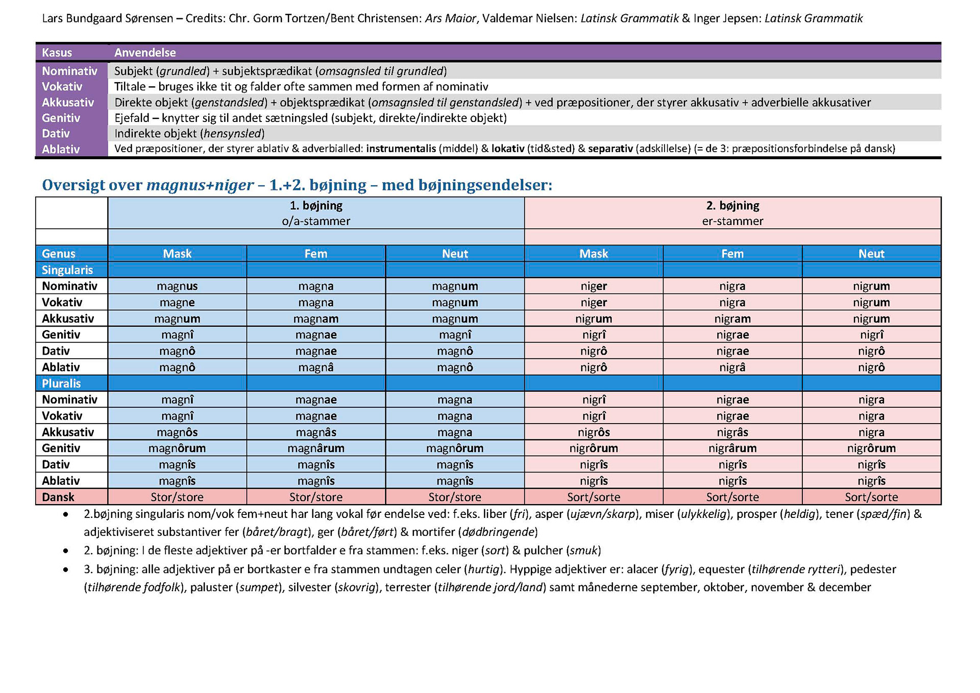The image size is (980, 693).
Task: Click the Singularis section label
Action: (67, 270)
